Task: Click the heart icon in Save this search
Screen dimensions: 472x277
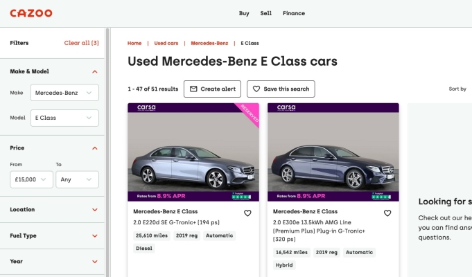Action: [x=256, y=89]
